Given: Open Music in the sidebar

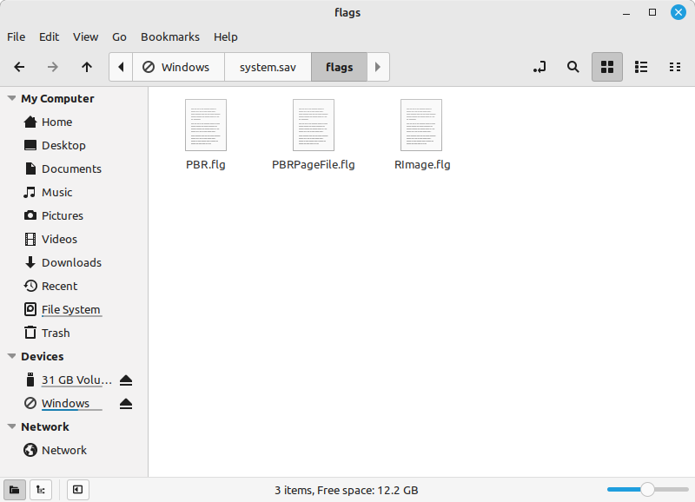Looking at the screenshot, I should [x=74, y=192].
